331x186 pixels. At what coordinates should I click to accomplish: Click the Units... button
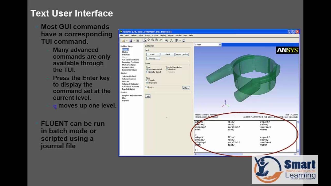tap(186, 88)
